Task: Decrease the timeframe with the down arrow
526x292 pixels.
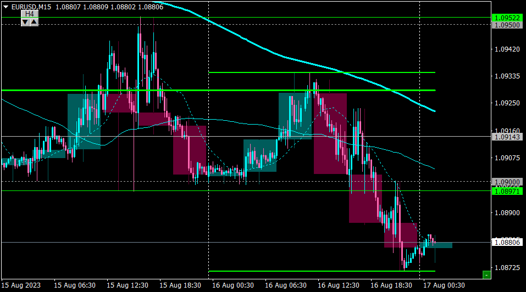Action: point(25,22)
